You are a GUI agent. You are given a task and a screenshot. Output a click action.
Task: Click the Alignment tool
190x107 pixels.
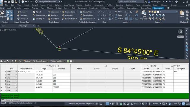[54, 12]
